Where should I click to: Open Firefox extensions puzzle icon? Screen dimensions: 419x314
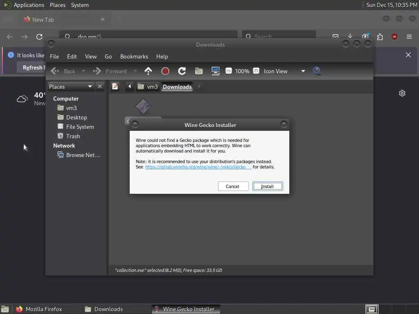tap(380, 36)
